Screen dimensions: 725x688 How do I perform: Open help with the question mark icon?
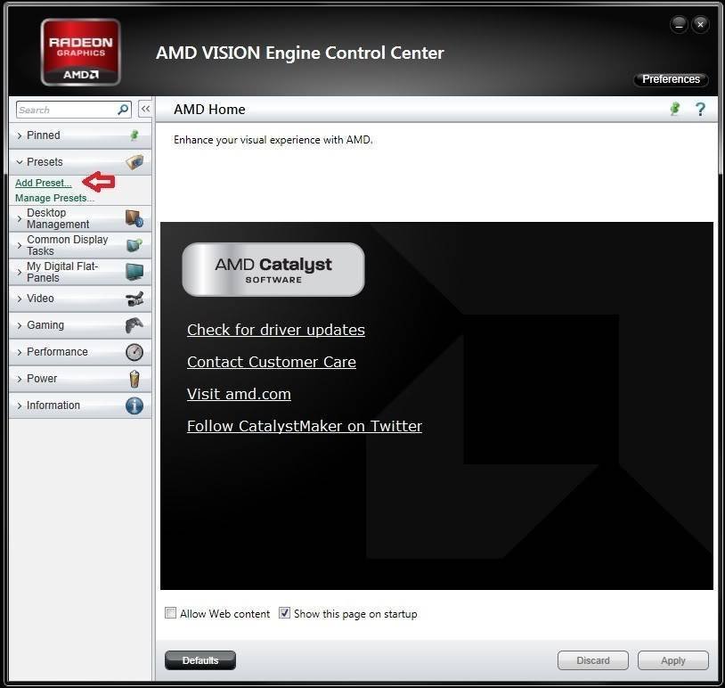click(x=700, y=110)
